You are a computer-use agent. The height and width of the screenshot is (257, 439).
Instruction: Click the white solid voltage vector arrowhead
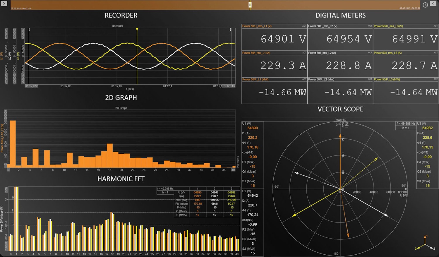(386, 215)
